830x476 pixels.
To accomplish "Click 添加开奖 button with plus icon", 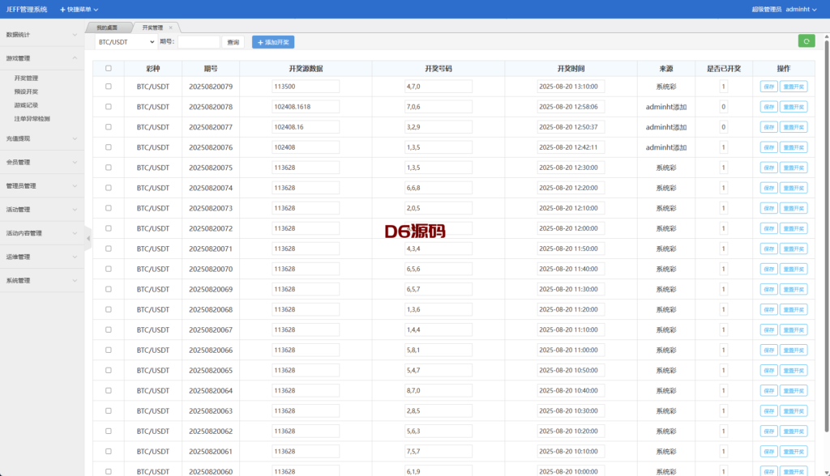I will (x=273, y=42).
